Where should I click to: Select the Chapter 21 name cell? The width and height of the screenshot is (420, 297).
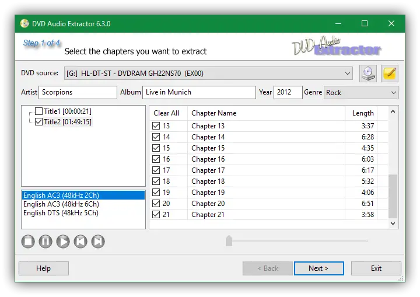(x=266, y=215)
